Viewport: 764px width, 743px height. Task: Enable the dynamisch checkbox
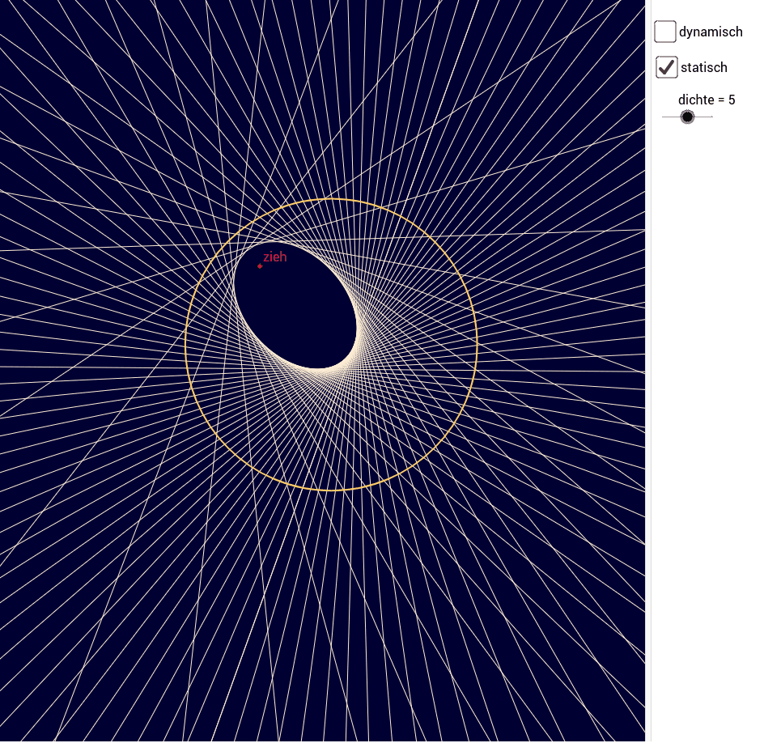(664, 32)
